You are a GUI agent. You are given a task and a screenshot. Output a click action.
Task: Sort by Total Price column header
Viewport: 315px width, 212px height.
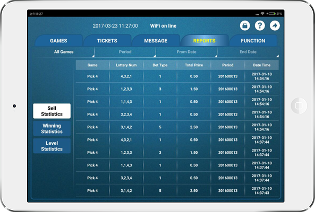point(194,65)
